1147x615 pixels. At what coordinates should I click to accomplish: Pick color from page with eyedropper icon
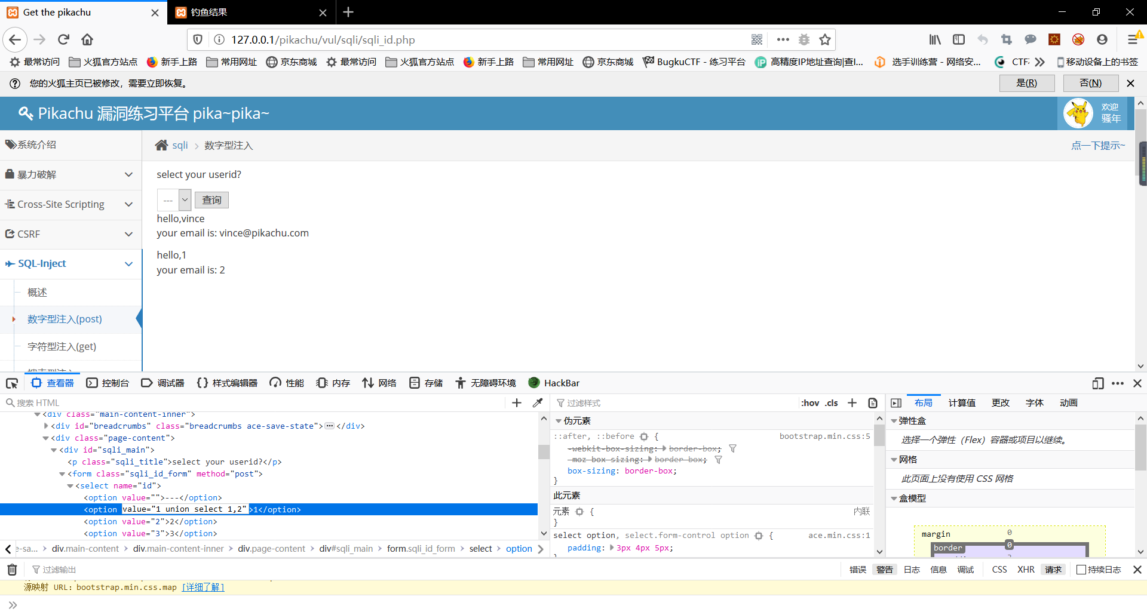click(x=538, y=403)
